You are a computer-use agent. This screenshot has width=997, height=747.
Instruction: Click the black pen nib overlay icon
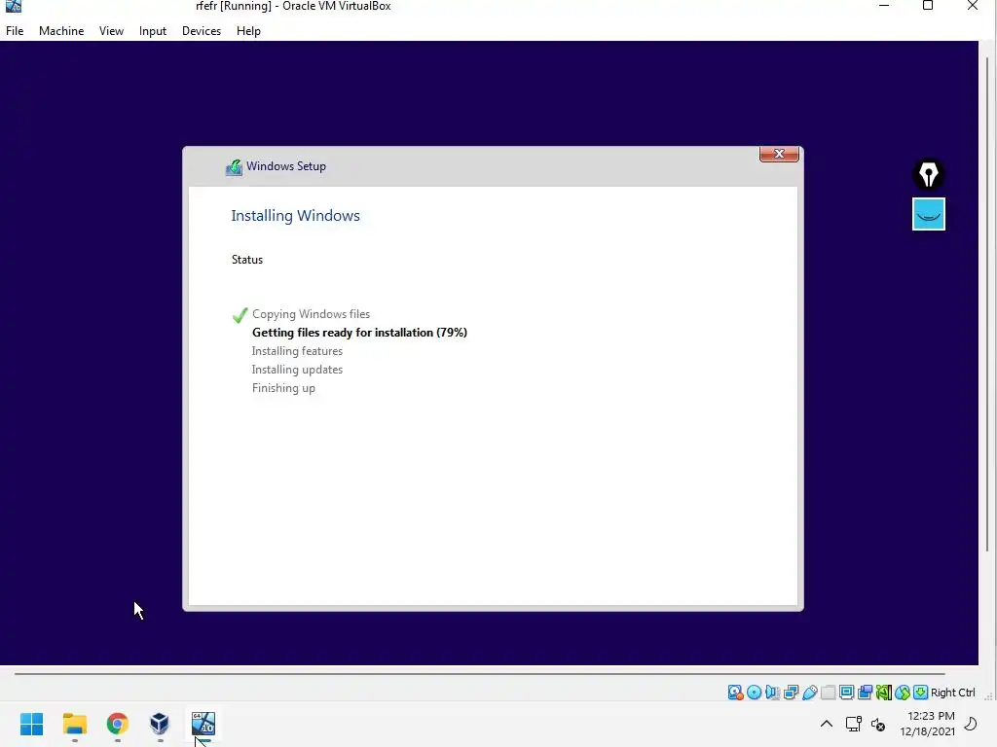tap(929, 174)
